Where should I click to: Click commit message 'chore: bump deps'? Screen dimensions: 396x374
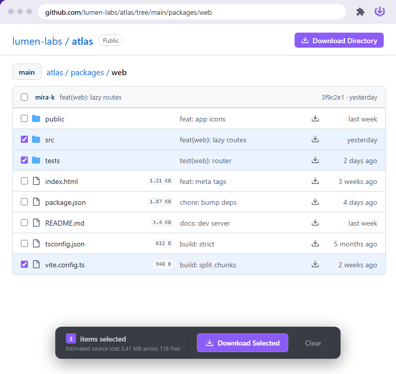pyautogui.click(x=208, y=202)
